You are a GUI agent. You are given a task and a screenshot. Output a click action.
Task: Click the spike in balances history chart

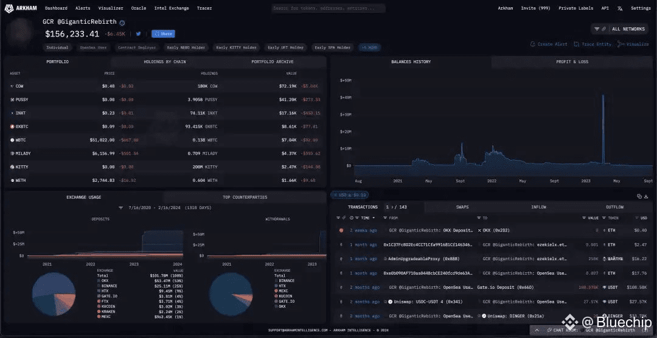click(x=603, y=130)
